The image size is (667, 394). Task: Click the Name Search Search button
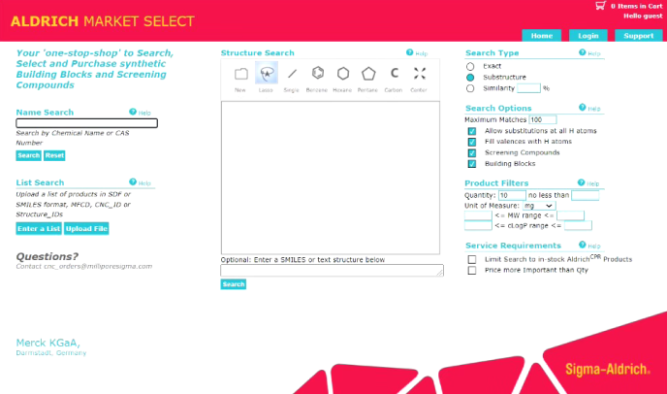(x=28, y=155)
